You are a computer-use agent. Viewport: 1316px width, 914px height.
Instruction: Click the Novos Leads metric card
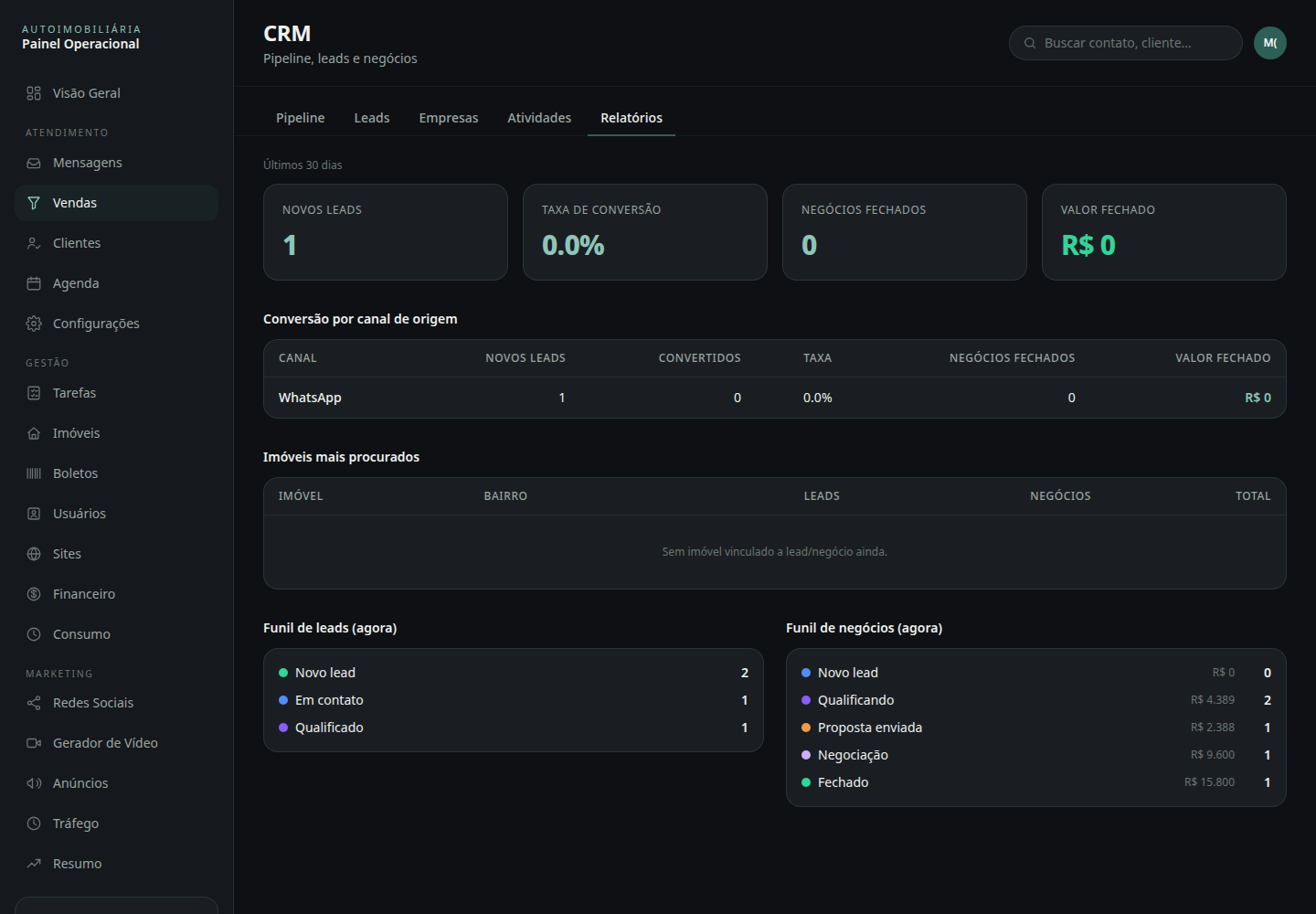386,232
